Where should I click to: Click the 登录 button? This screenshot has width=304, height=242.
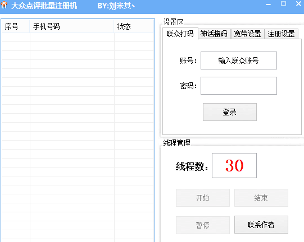pyautogui.click(x=230, y=112)
